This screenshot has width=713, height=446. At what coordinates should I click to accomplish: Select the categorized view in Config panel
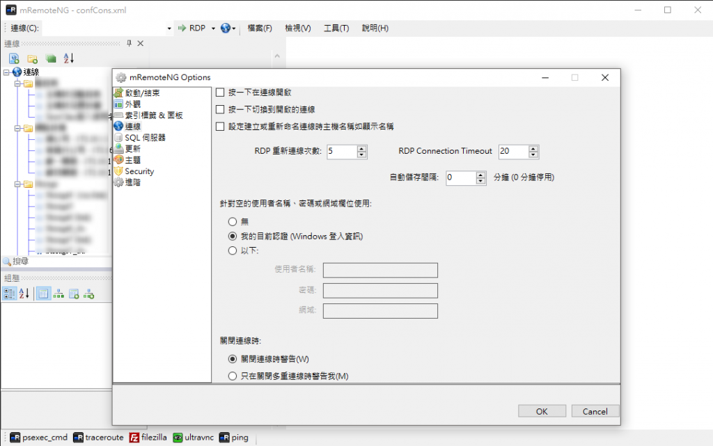tap(9, 294)
